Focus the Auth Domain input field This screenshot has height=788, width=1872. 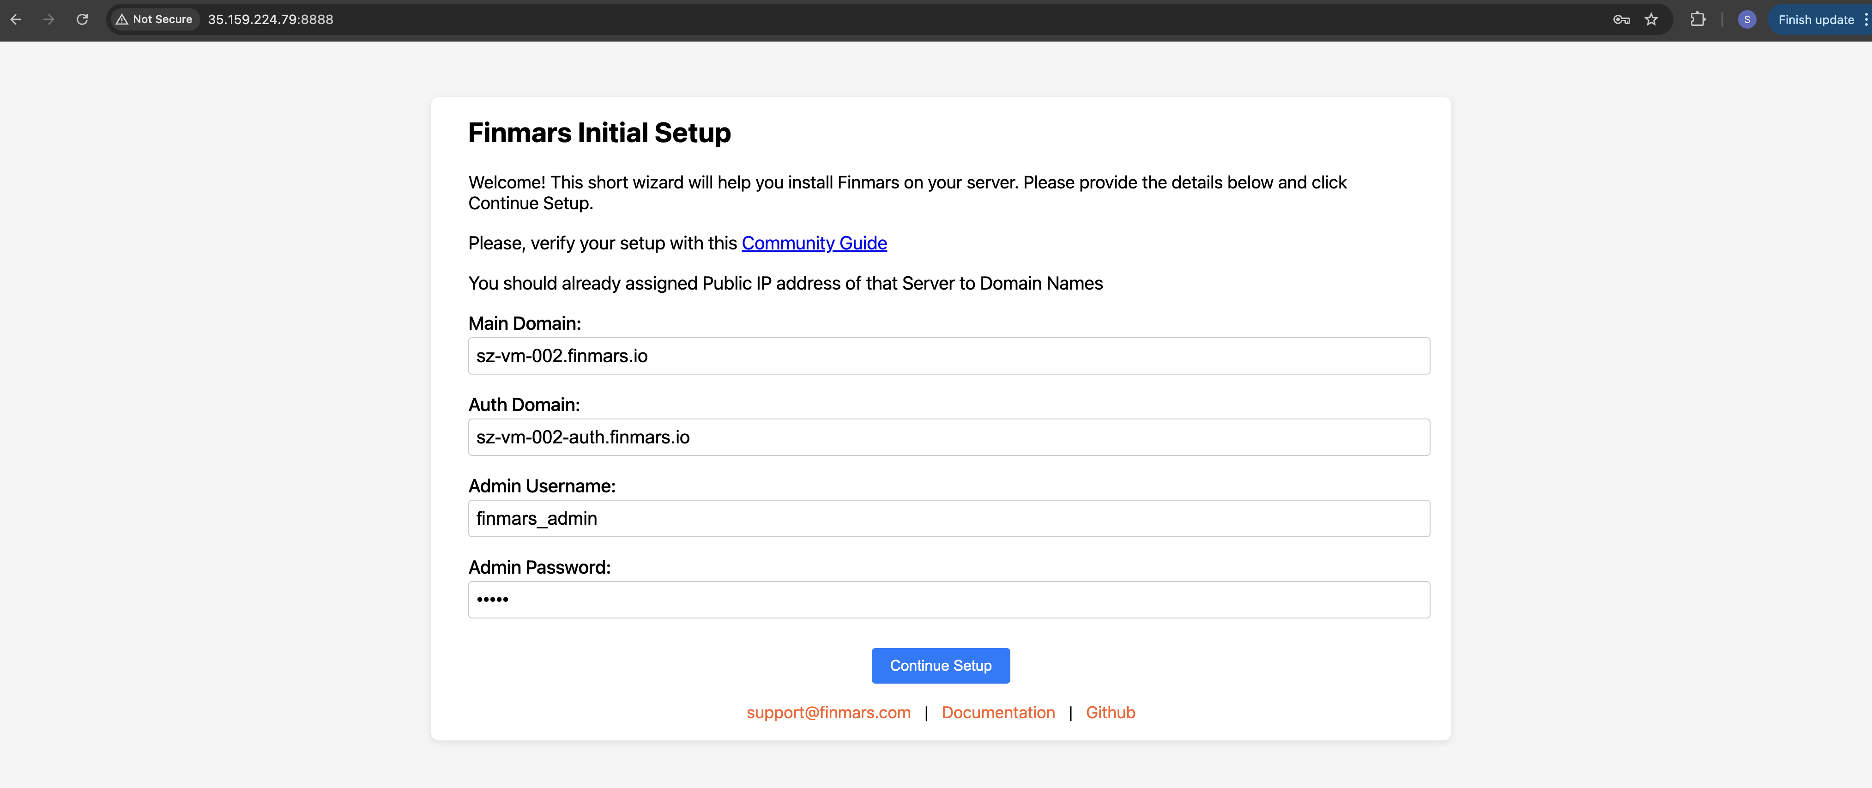[949, 437]
